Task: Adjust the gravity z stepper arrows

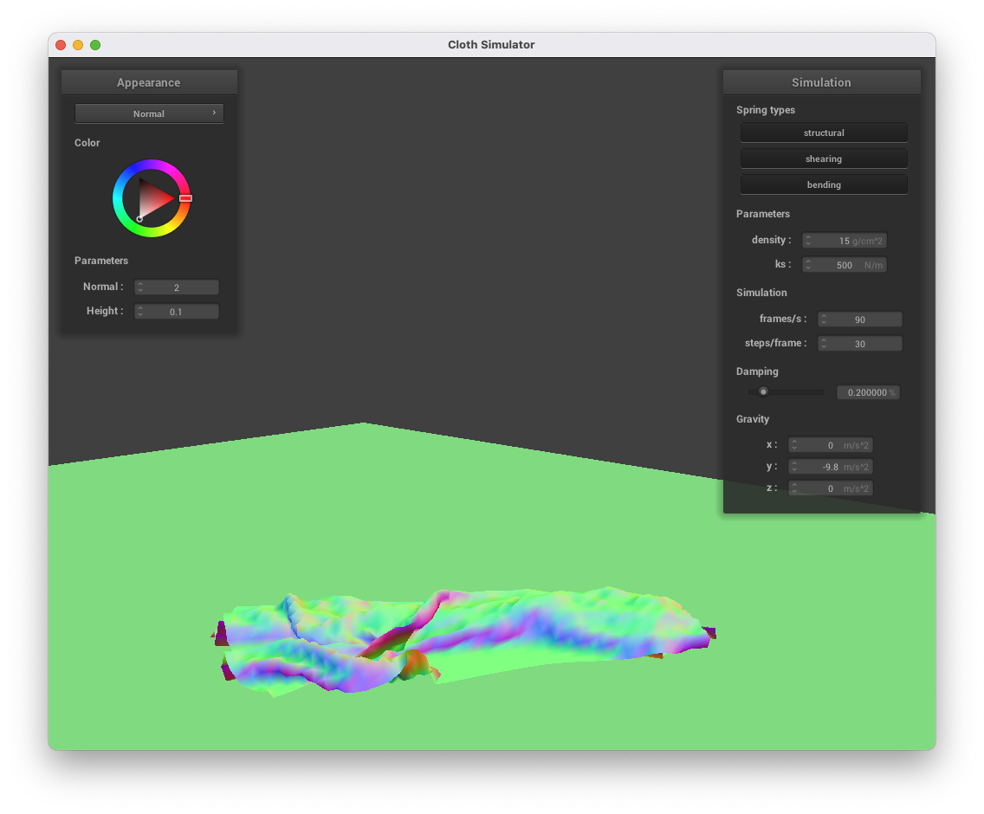Action: click(794, 488)
